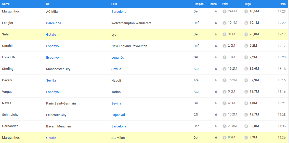
Task: Click the coin icon beside Lenglet's value 10,1M
Action: (x=224, y=23)
